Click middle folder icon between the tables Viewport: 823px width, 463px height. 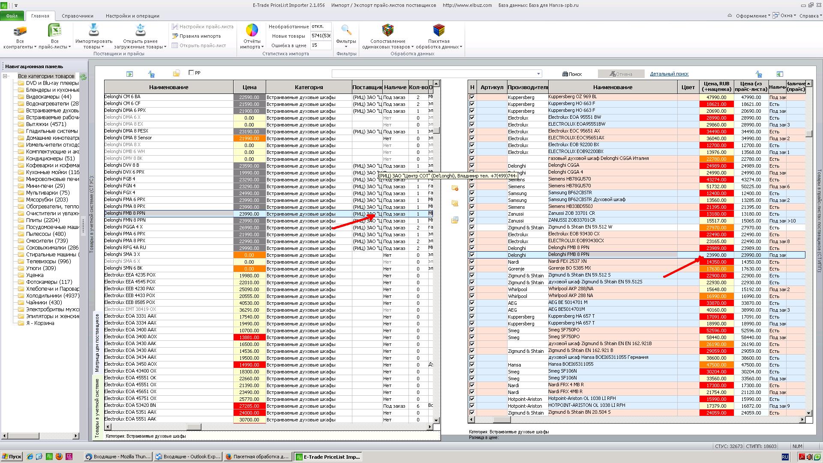click(x=455, y=204)
